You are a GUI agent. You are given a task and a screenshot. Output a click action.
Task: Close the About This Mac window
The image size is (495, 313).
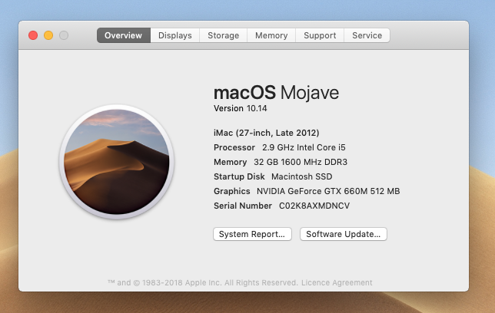[33, 35]
